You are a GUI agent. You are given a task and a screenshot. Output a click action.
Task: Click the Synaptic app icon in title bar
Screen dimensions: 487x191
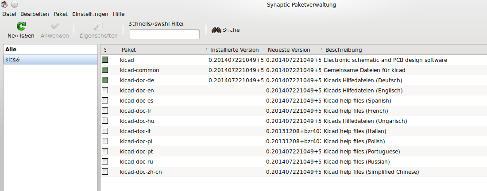point(4,4)
